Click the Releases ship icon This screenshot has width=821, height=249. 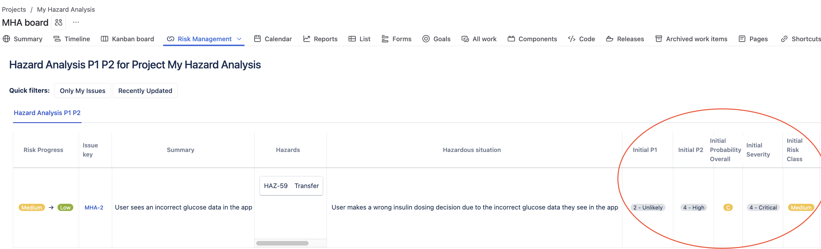(610, 39)
